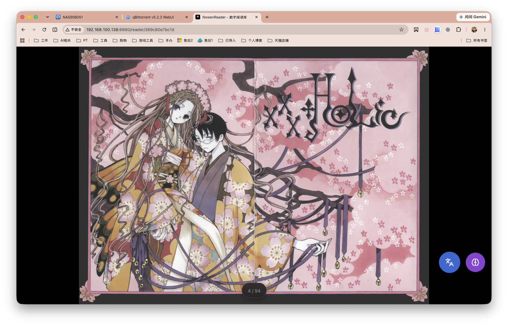Screen dimensions: 508x326
Task: Open the AI相关 bookmark folder
Action: pyautogui.click(x=62, y=40)
